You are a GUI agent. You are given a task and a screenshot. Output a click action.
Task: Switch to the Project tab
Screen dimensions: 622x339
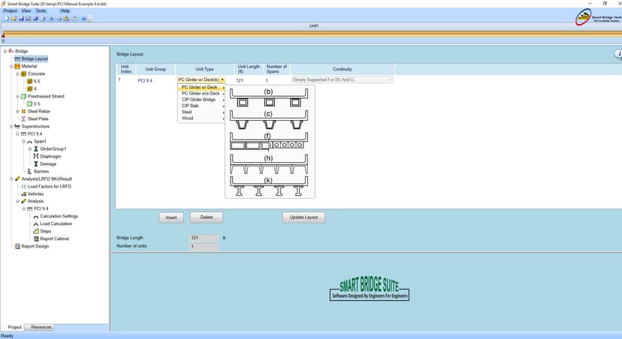click(15, 327)
